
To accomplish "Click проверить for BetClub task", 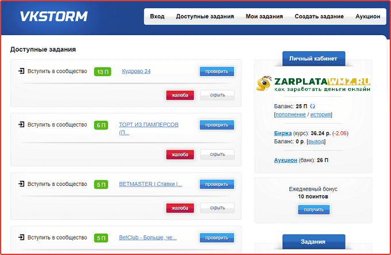I will pyautogui.click(x=217, y=238).
